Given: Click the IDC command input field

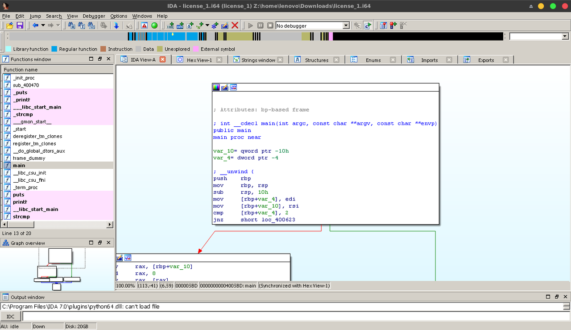Looking at the screenshot, I should point(296,317).
